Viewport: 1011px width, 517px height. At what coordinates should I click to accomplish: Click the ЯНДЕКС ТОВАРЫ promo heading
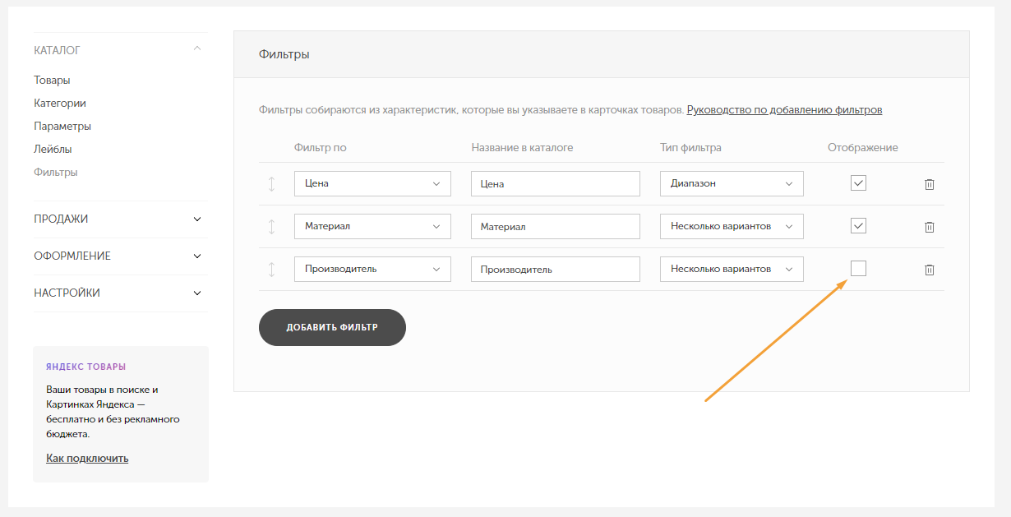pyautogui.click(x=86, y=367)
